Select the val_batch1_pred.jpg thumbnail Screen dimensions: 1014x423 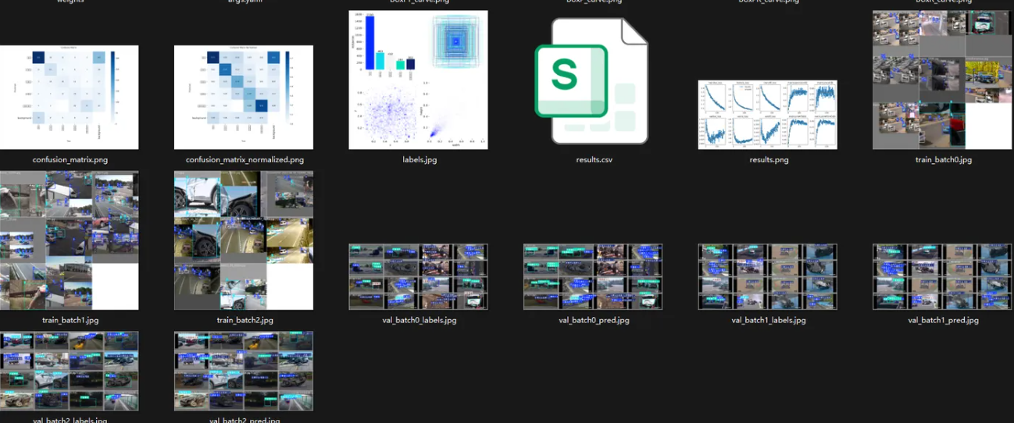941,277
